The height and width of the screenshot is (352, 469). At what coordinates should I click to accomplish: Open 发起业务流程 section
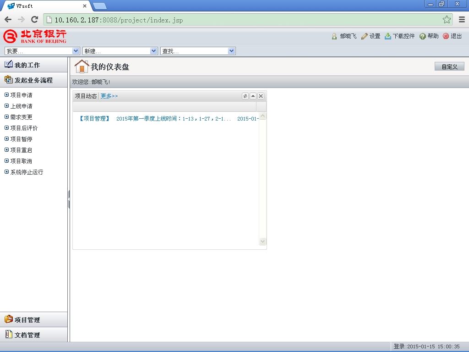(x=34, y=80)
